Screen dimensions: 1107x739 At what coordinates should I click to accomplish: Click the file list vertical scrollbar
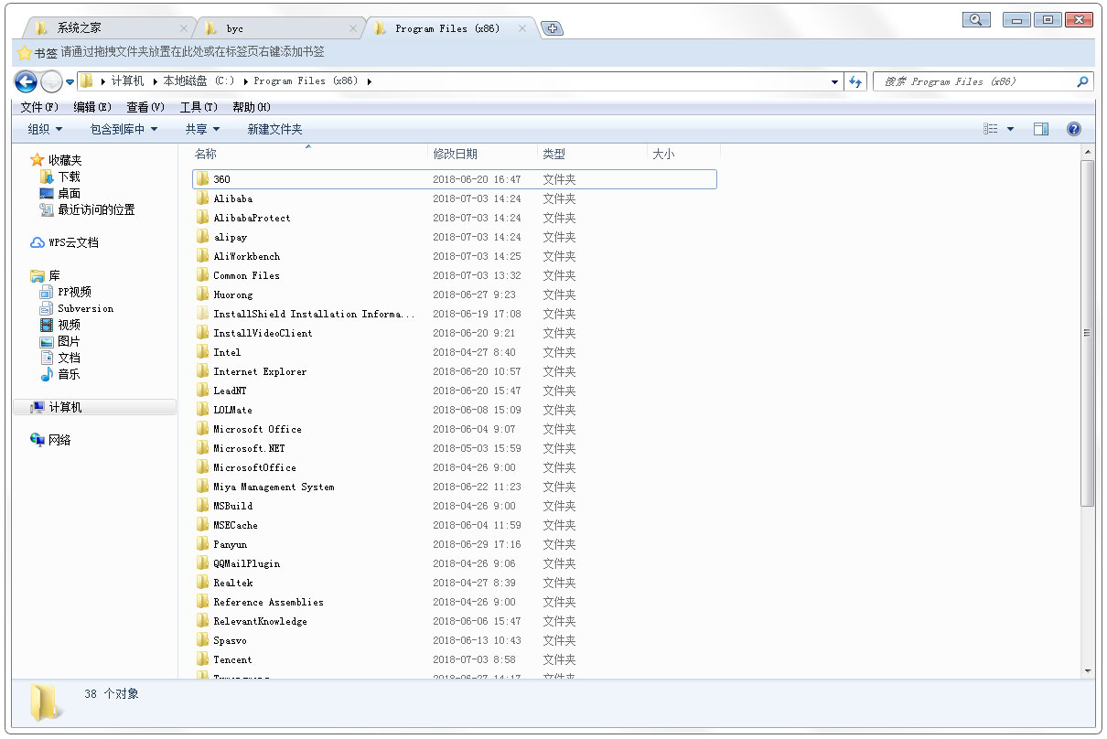coord(1087,333)
